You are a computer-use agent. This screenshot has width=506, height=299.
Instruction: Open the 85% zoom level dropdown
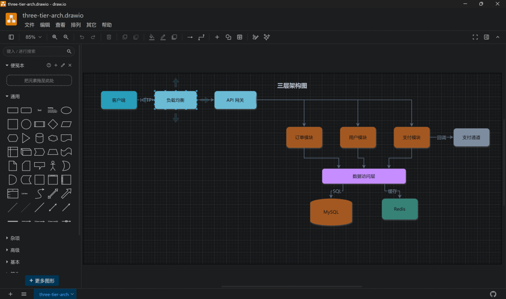[33, 37]
